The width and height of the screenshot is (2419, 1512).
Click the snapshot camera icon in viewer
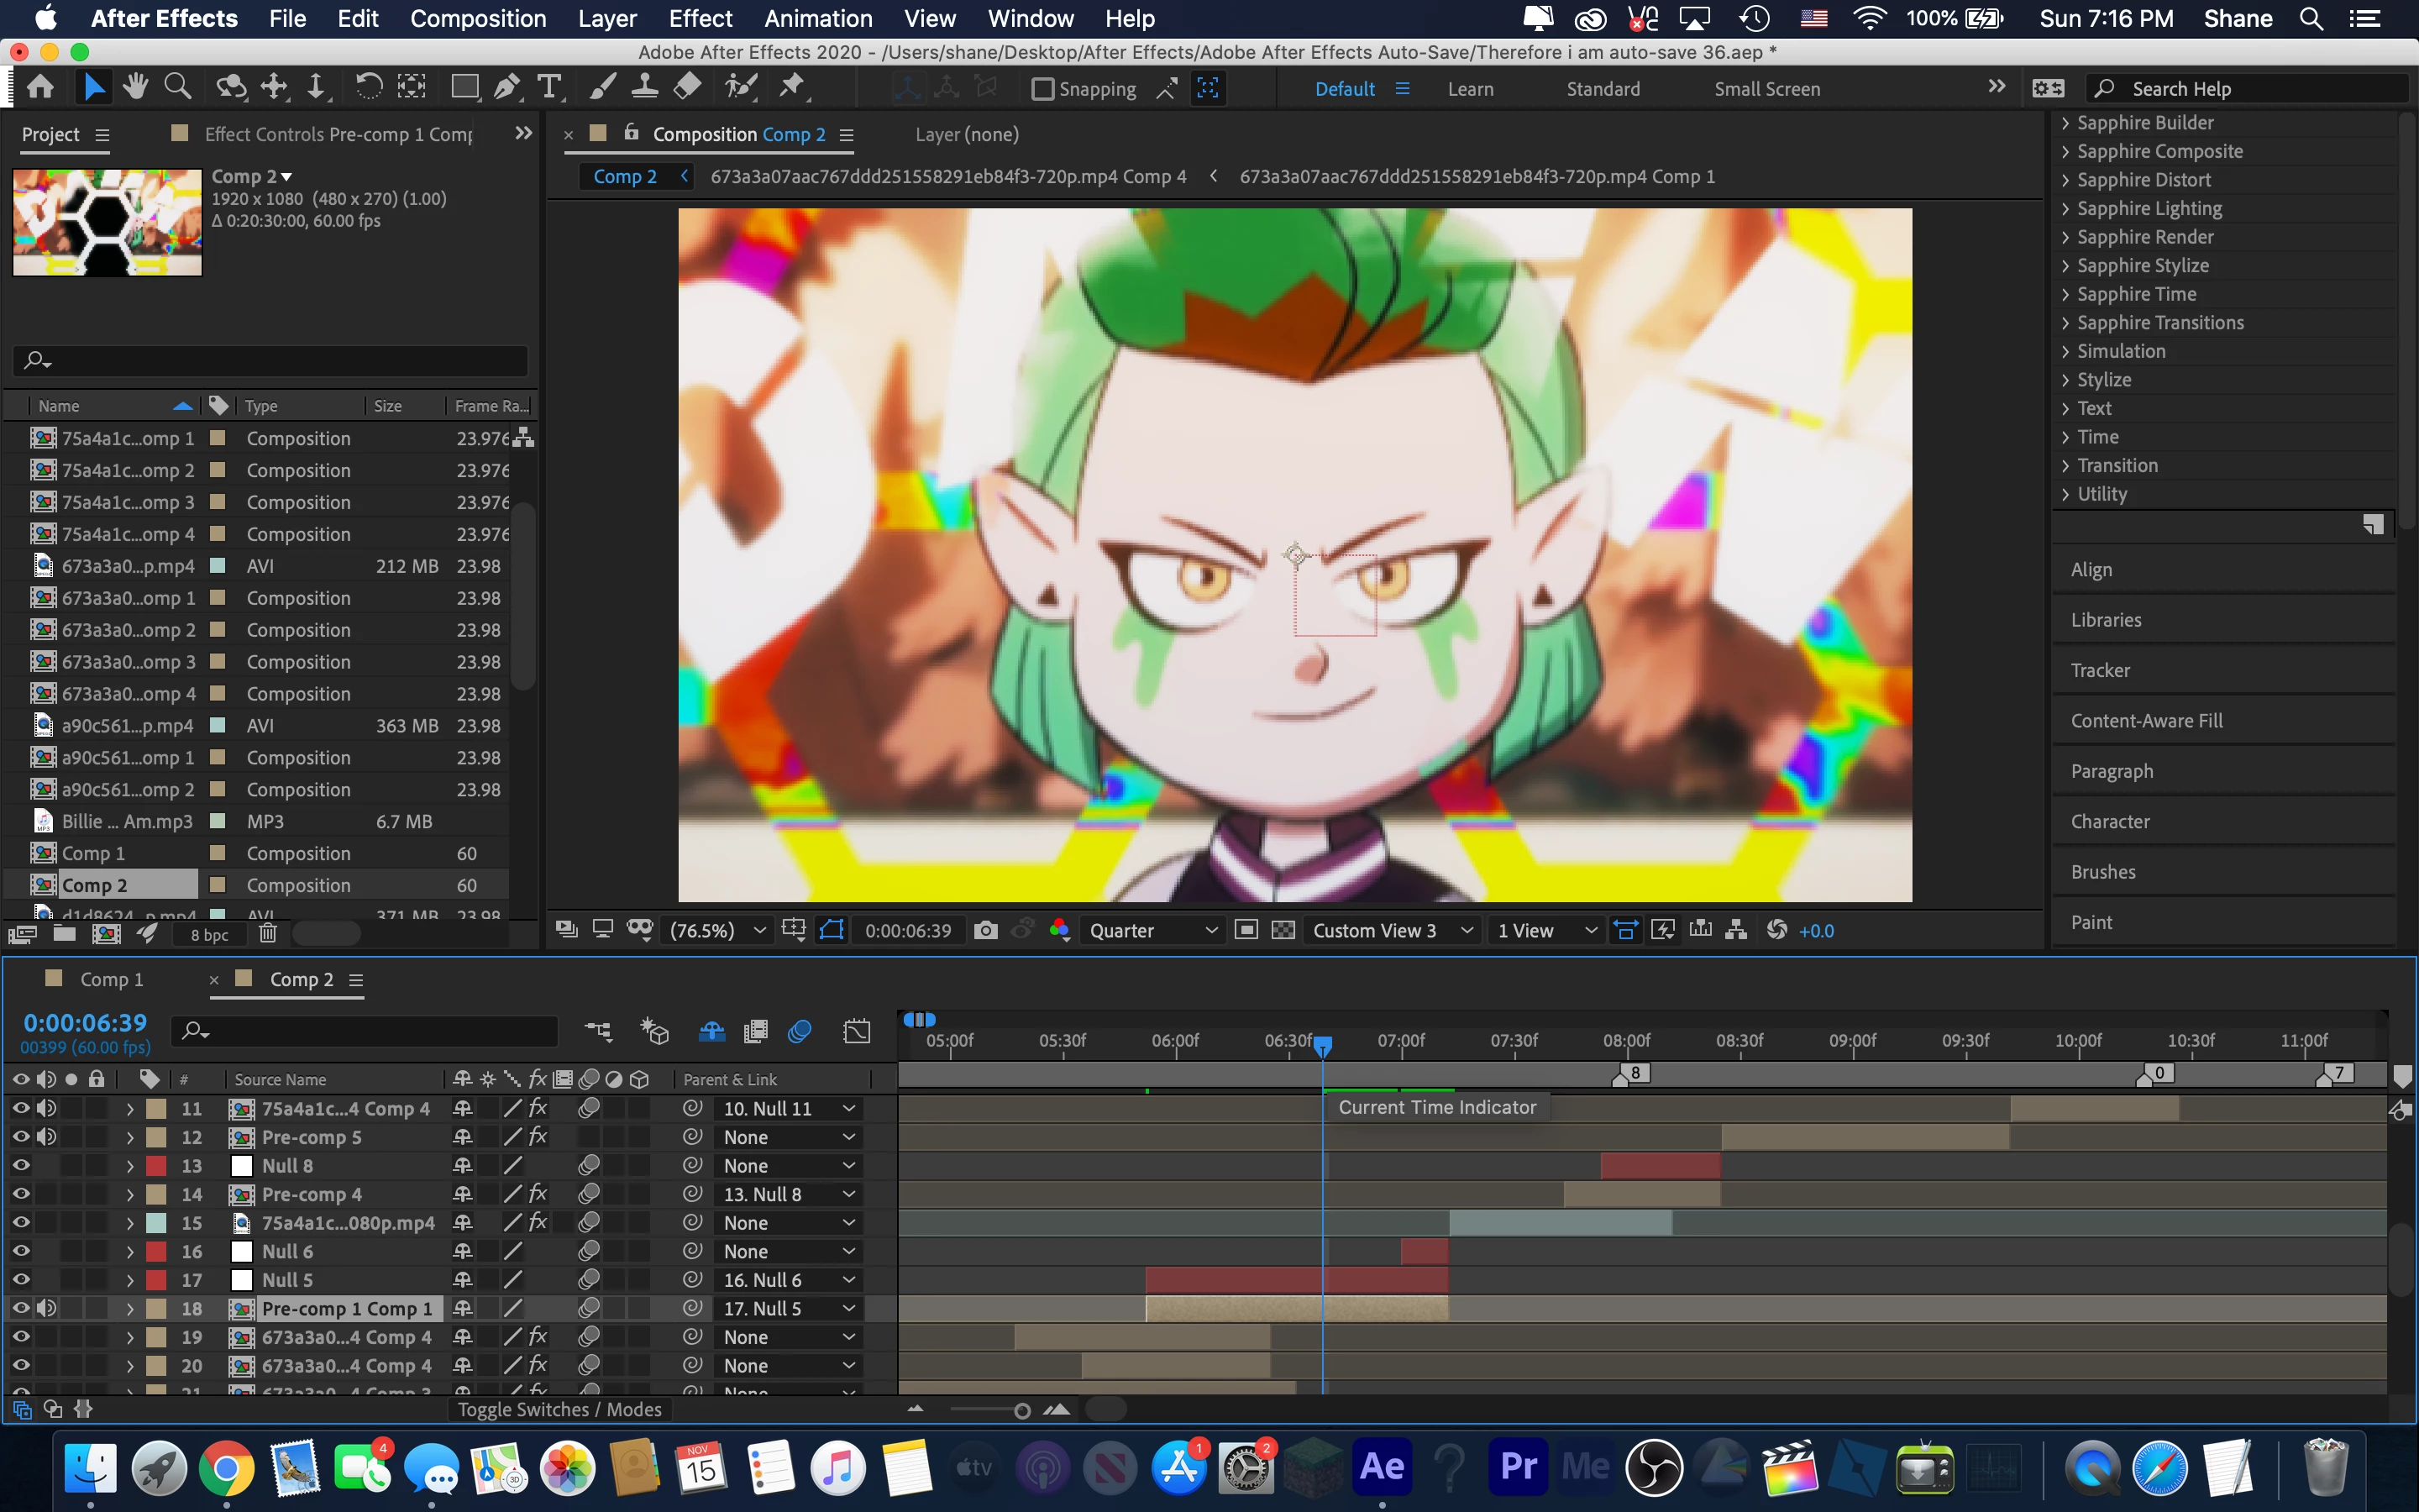985,930
